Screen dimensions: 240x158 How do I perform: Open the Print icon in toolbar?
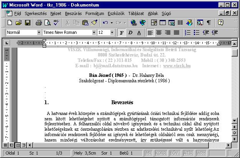click(39, 23)
